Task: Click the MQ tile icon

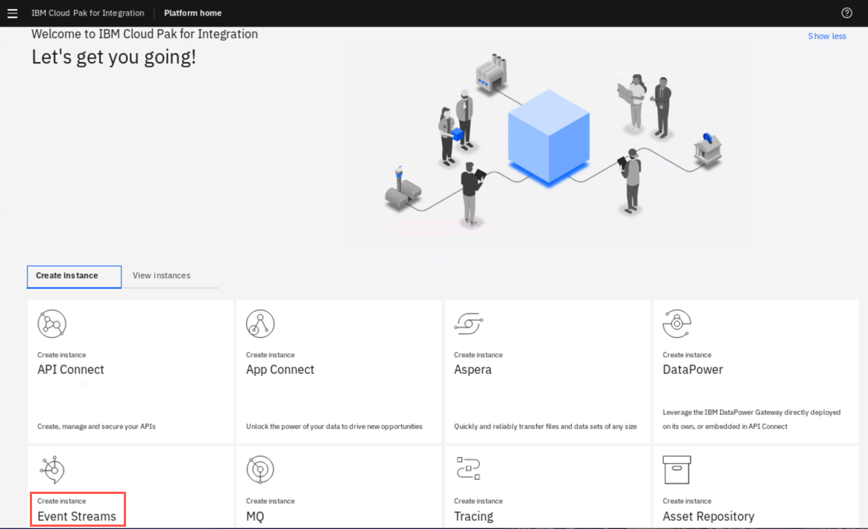Action: click(x=260, y=470)
